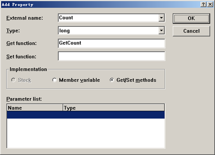Select the highlighted row in parameter list
Viewport: 215px width, 155px height.
pos(86,115)
